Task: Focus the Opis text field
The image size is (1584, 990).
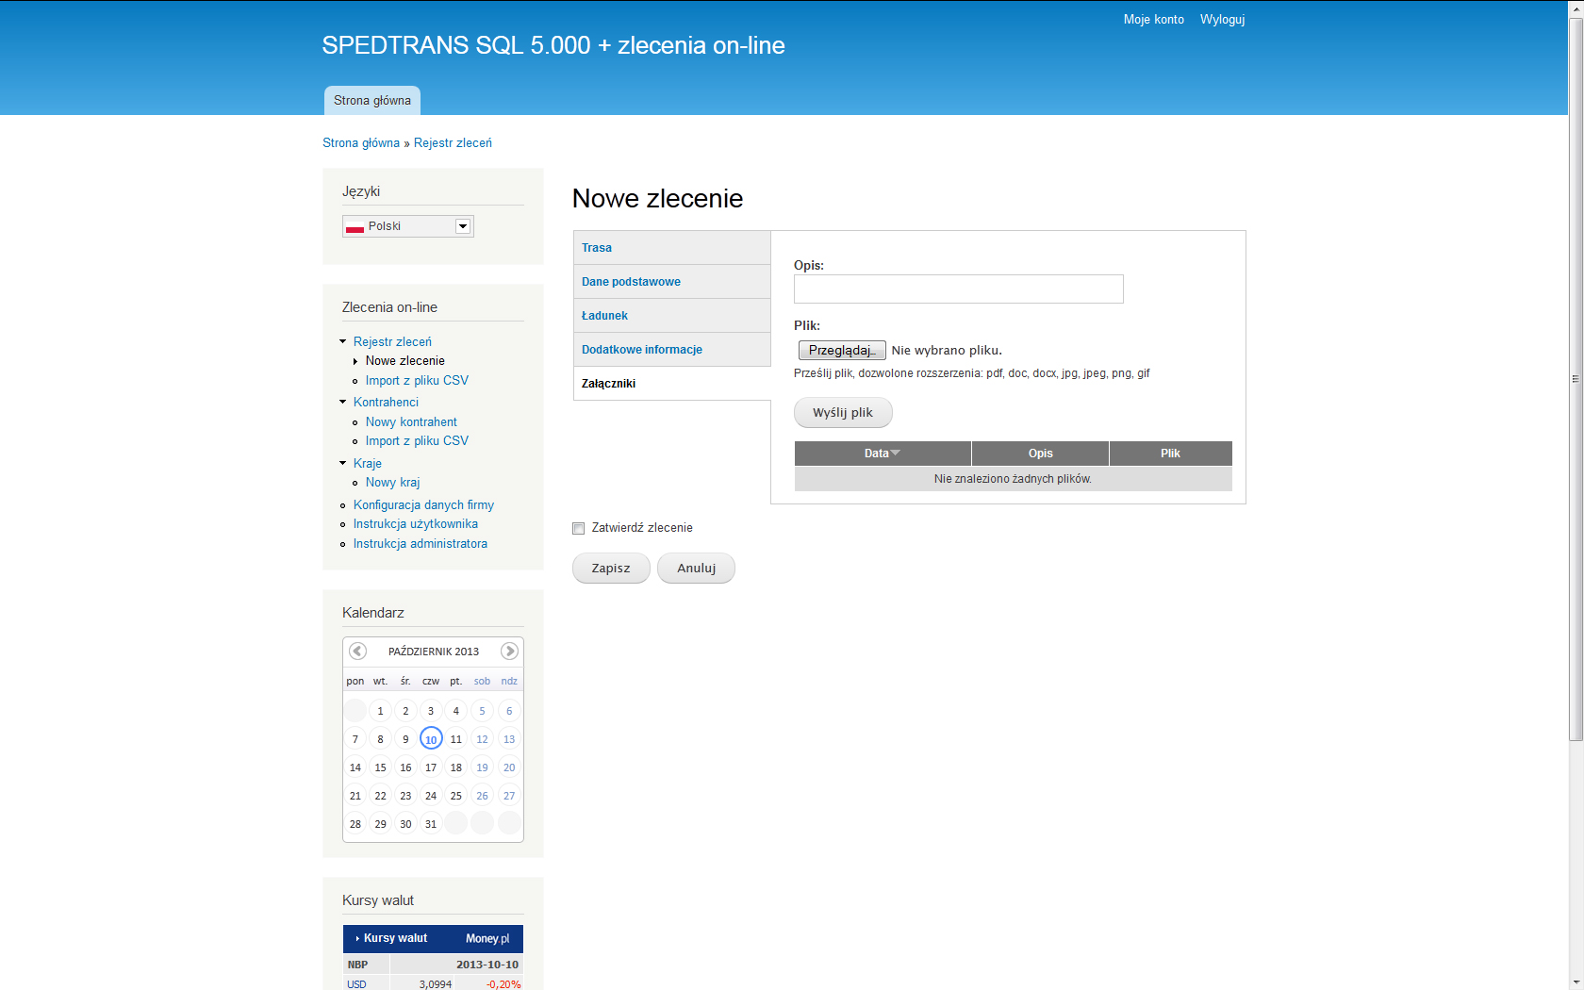Action: pyautogui.click(x=959, y=289)
